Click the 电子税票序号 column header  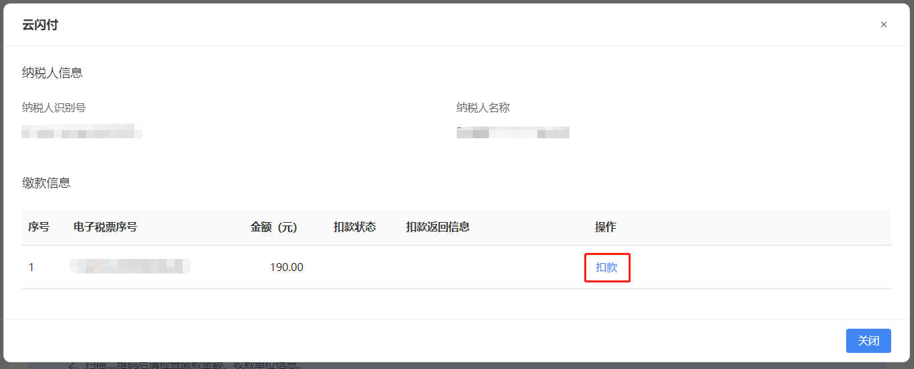pyautogui.click(x=105, y=227)
